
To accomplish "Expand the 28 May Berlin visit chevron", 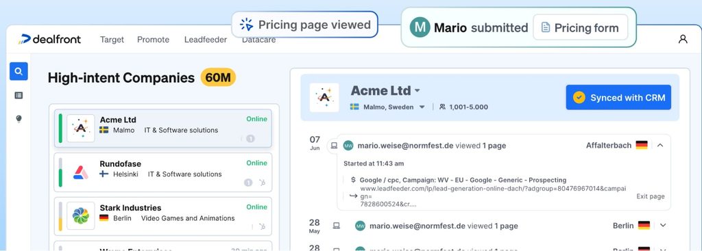I will [663, 226].
